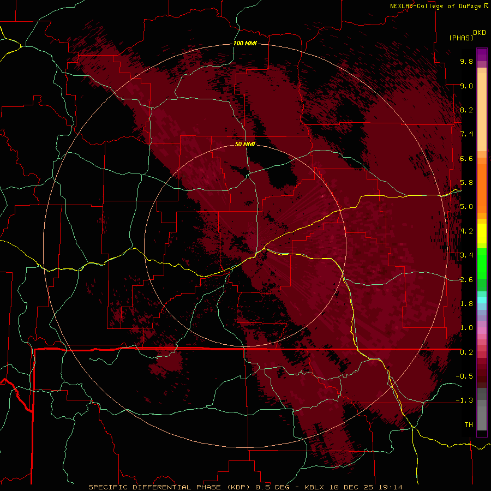Click the cyan color bar segment
This screenshot has height=491, width=491.
(x=482, y=300)
